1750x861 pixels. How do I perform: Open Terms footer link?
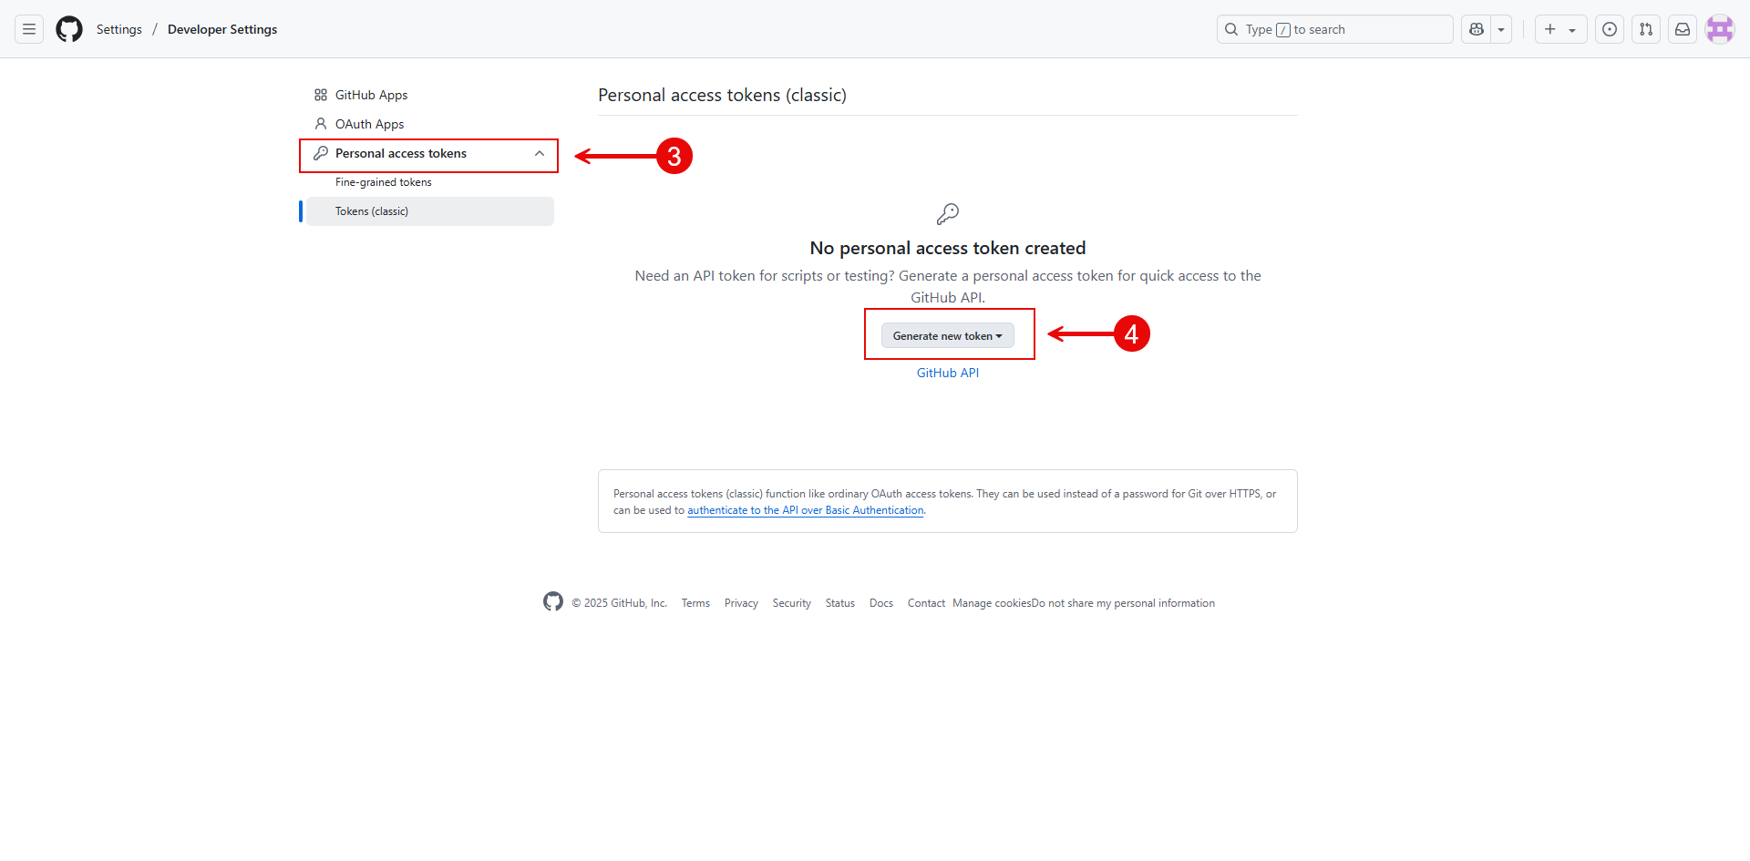pyautogui.click(x=695, y=603)
